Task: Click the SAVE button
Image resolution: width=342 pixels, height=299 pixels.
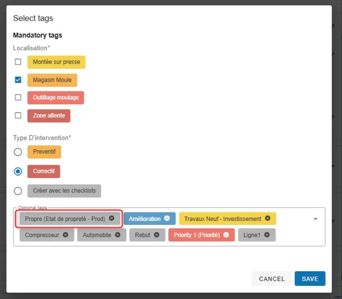Action: point(310,279)
